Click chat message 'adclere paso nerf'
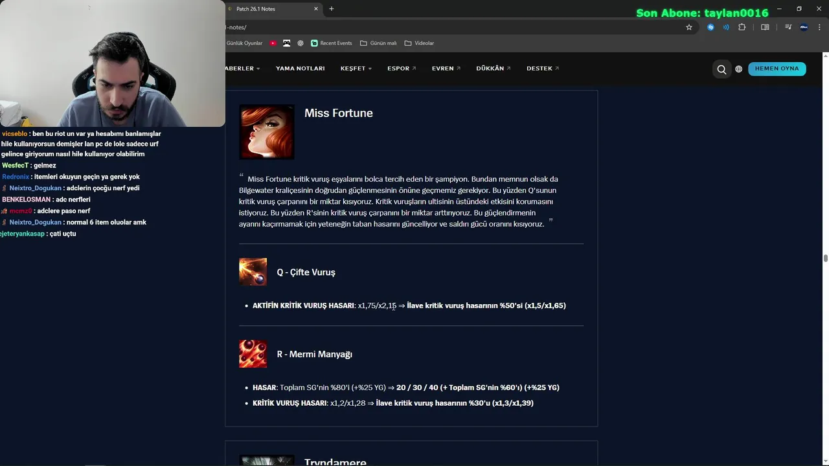Screen dimensions: 829x466 pyautogui.click(x=63, y=211)
